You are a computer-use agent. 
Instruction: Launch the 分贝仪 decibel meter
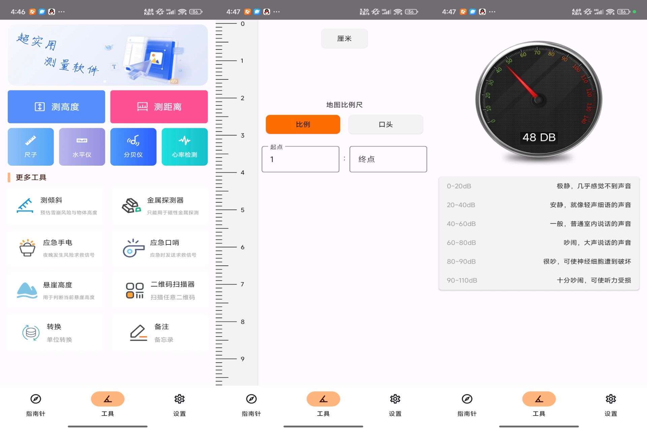[133, 147]
